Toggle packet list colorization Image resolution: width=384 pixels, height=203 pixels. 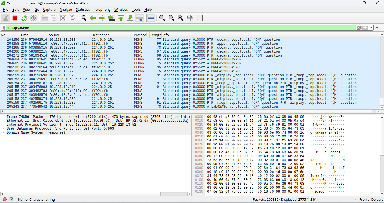tap(151, 18)
